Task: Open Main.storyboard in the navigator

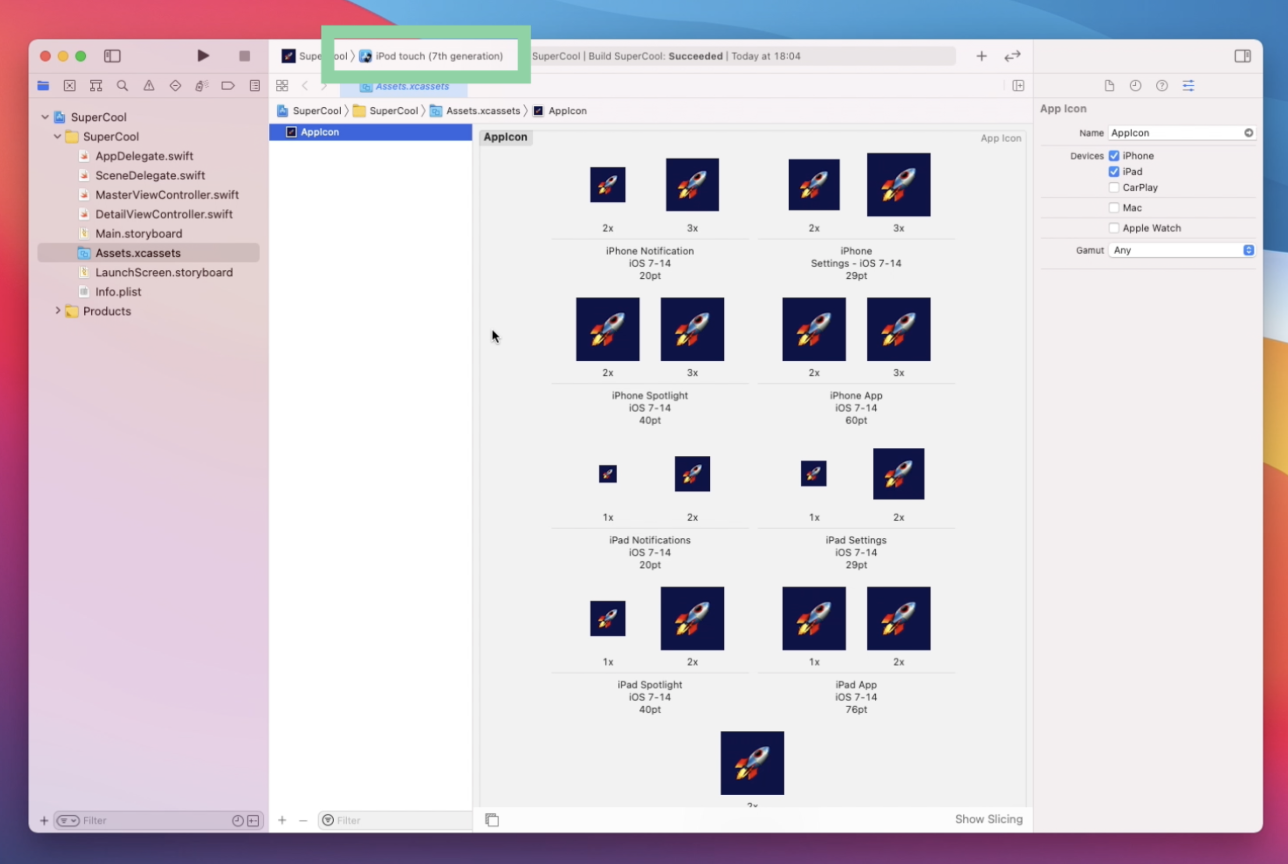Action: 138,233
